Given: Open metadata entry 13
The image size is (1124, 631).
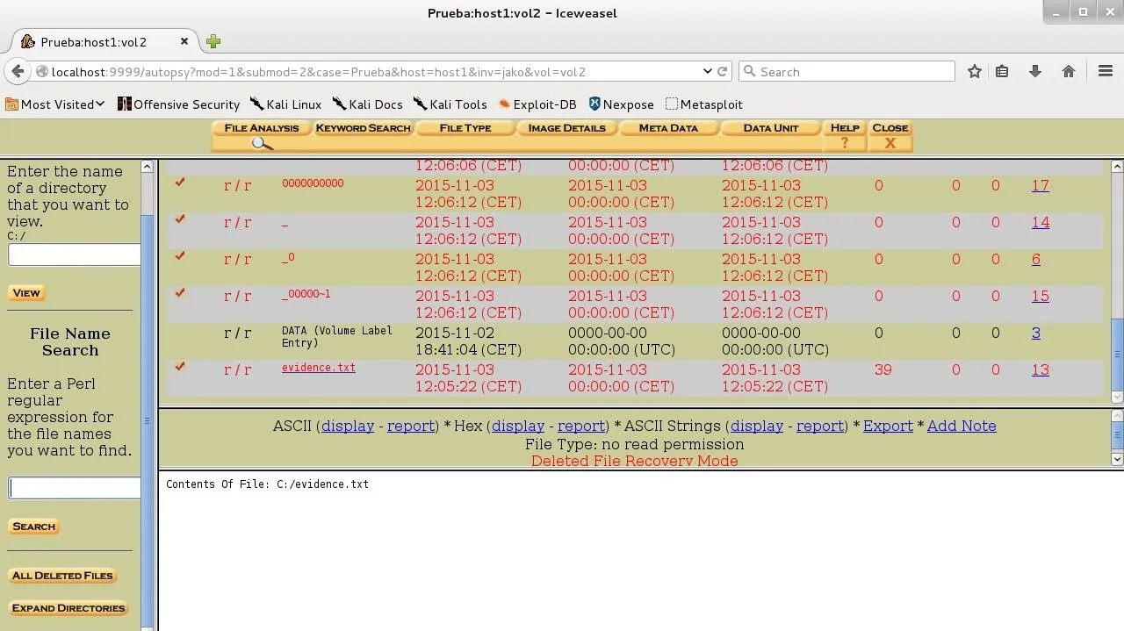Looking at the screenshot, I should (1041, 369).
